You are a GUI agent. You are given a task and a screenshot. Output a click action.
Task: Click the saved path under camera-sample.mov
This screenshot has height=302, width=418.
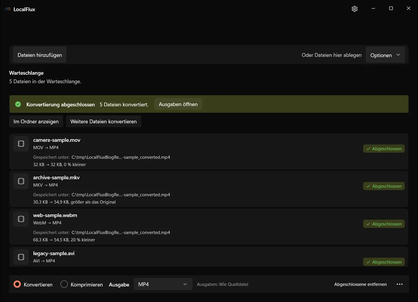[121, 157]
